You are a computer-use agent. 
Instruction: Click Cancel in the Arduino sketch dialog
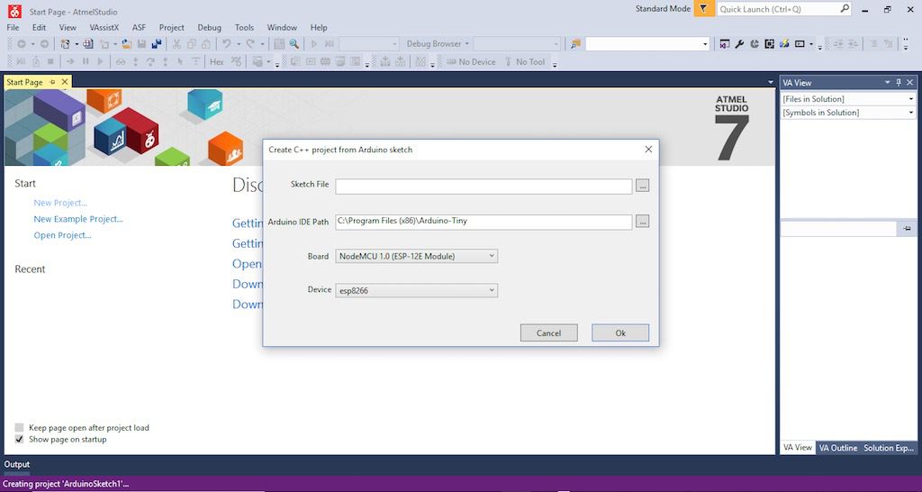click(548, 333)
